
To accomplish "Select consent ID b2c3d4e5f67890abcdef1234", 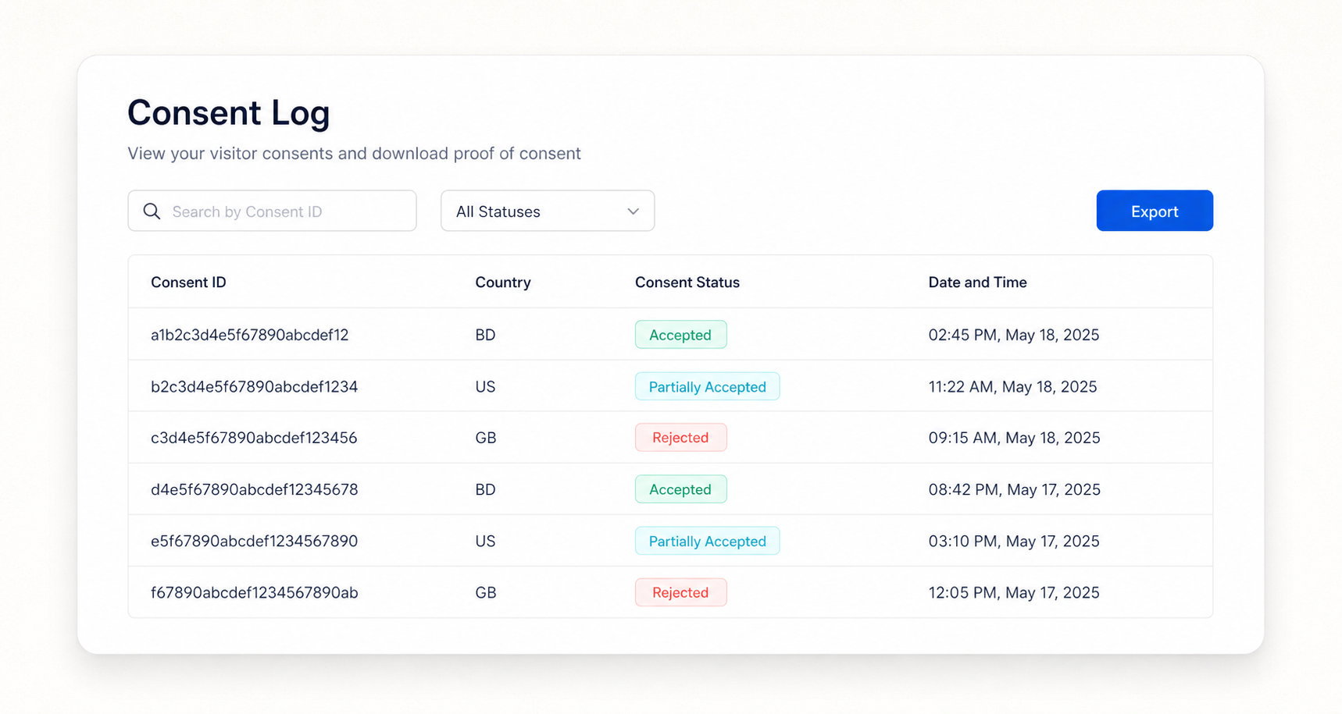I will tap(254, 386).
